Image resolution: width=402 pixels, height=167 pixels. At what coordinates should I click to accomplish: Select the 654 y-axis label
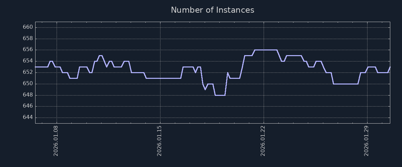[x=28, y=61]
